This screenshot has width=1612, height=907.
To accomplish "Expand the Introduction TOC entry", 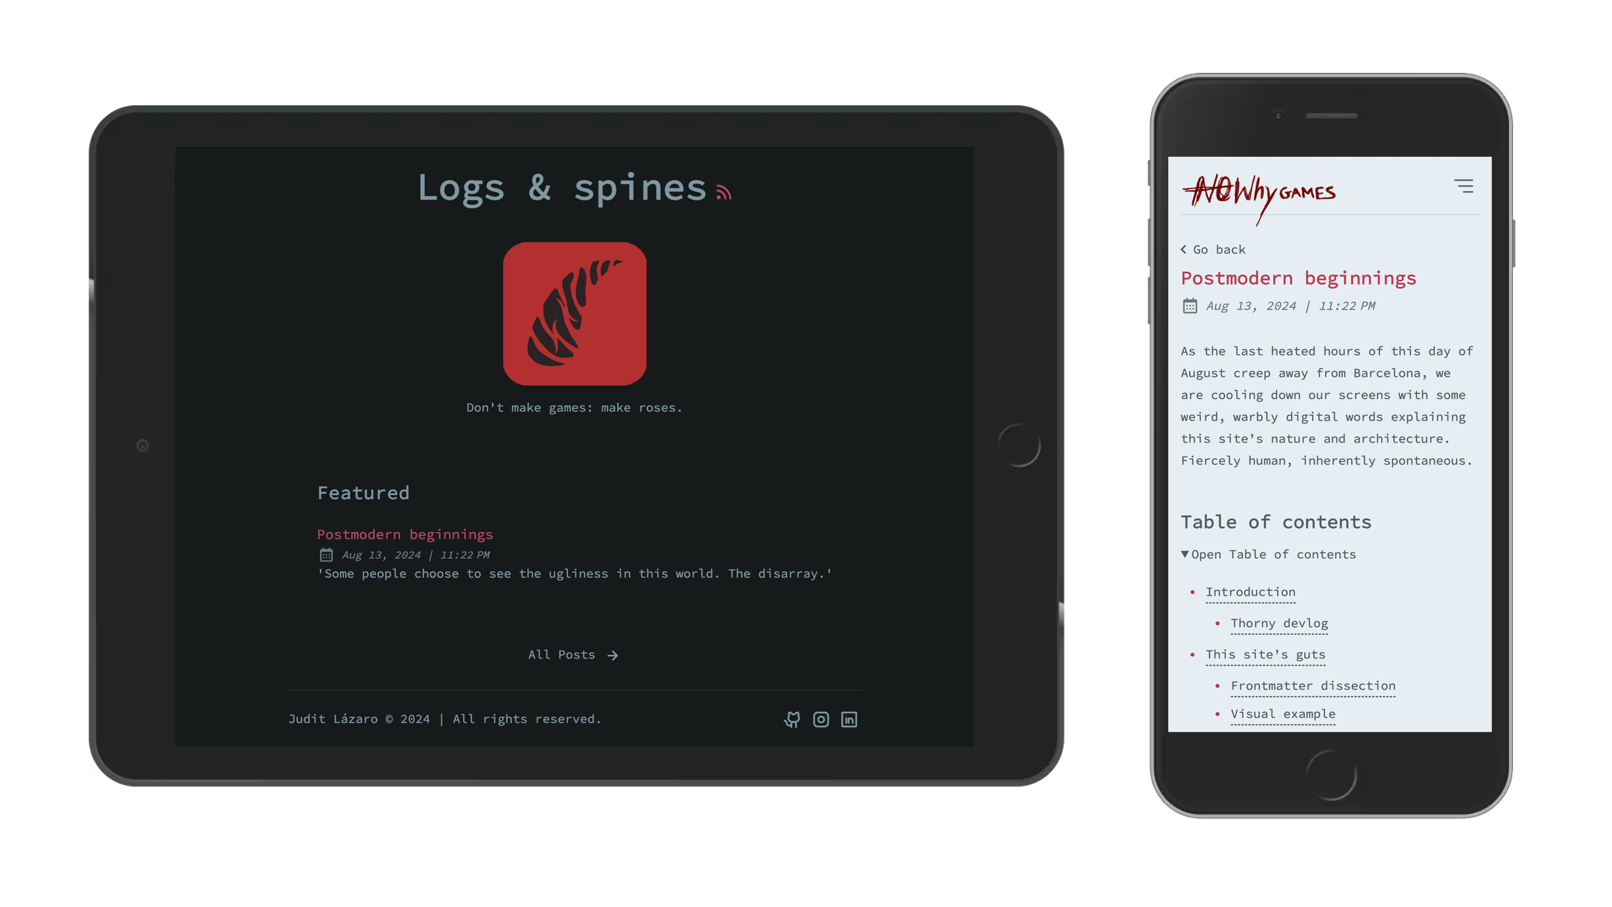I will point(1250,591).
